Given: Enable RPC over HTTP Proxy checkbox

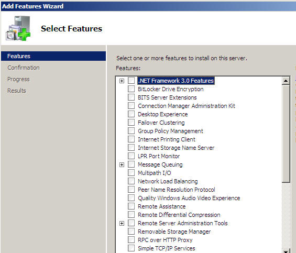Looking at the screenshot, I should (x=131, y=240).
